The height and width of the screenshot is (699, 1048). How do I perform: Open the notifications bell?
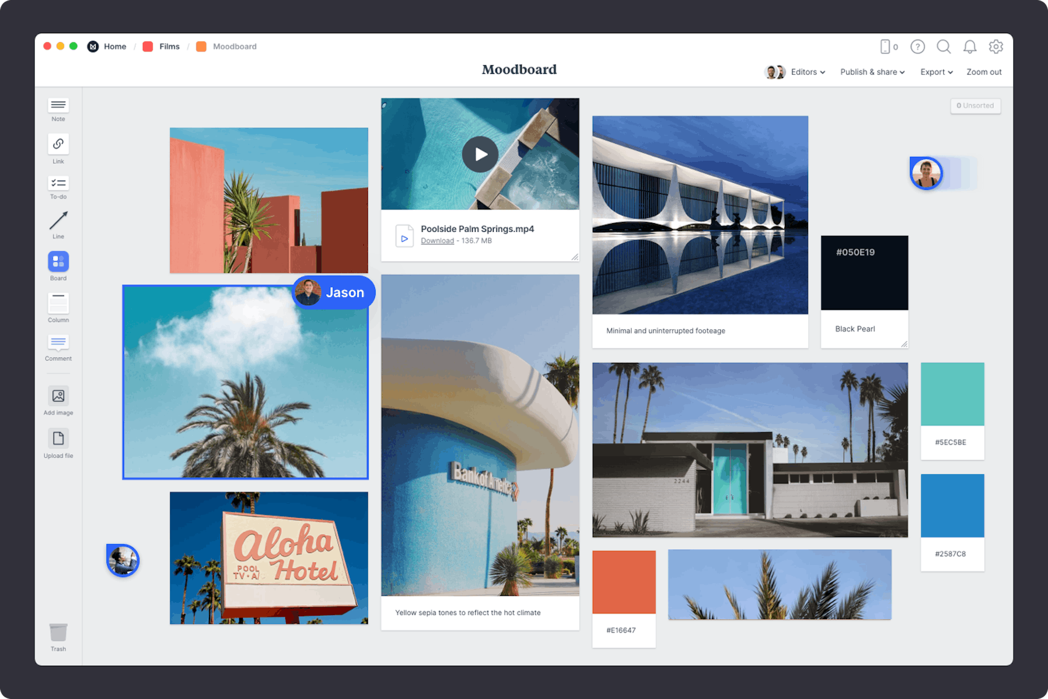tap(970, 47)
